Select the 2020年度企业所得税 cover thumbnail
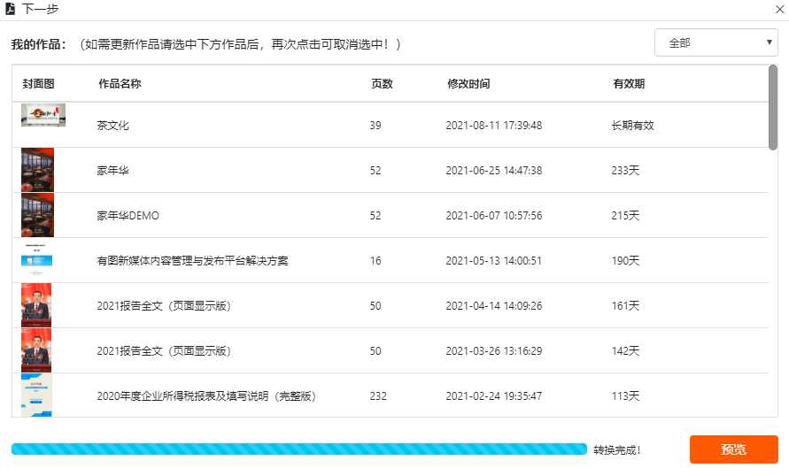The image size is (789, 476). pos(37,395)
